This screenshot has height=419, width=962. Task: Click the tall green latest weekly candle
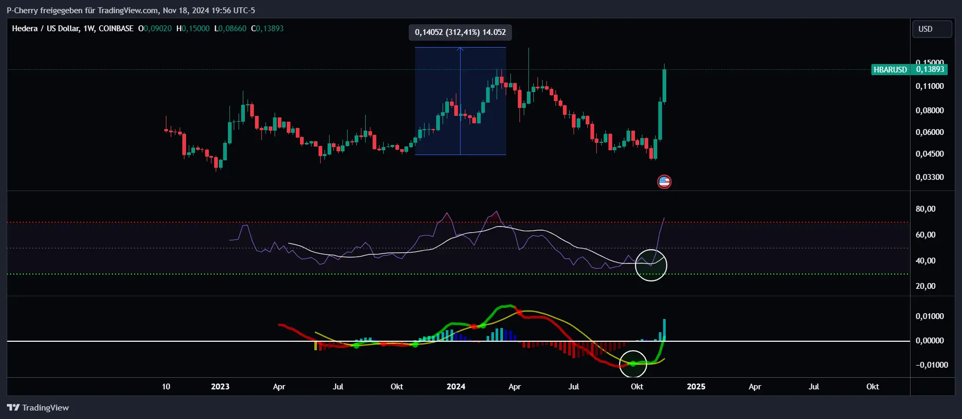point(664,85)
